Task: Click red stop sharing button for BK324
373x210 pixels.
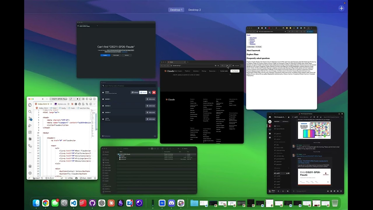Action: 154,92
